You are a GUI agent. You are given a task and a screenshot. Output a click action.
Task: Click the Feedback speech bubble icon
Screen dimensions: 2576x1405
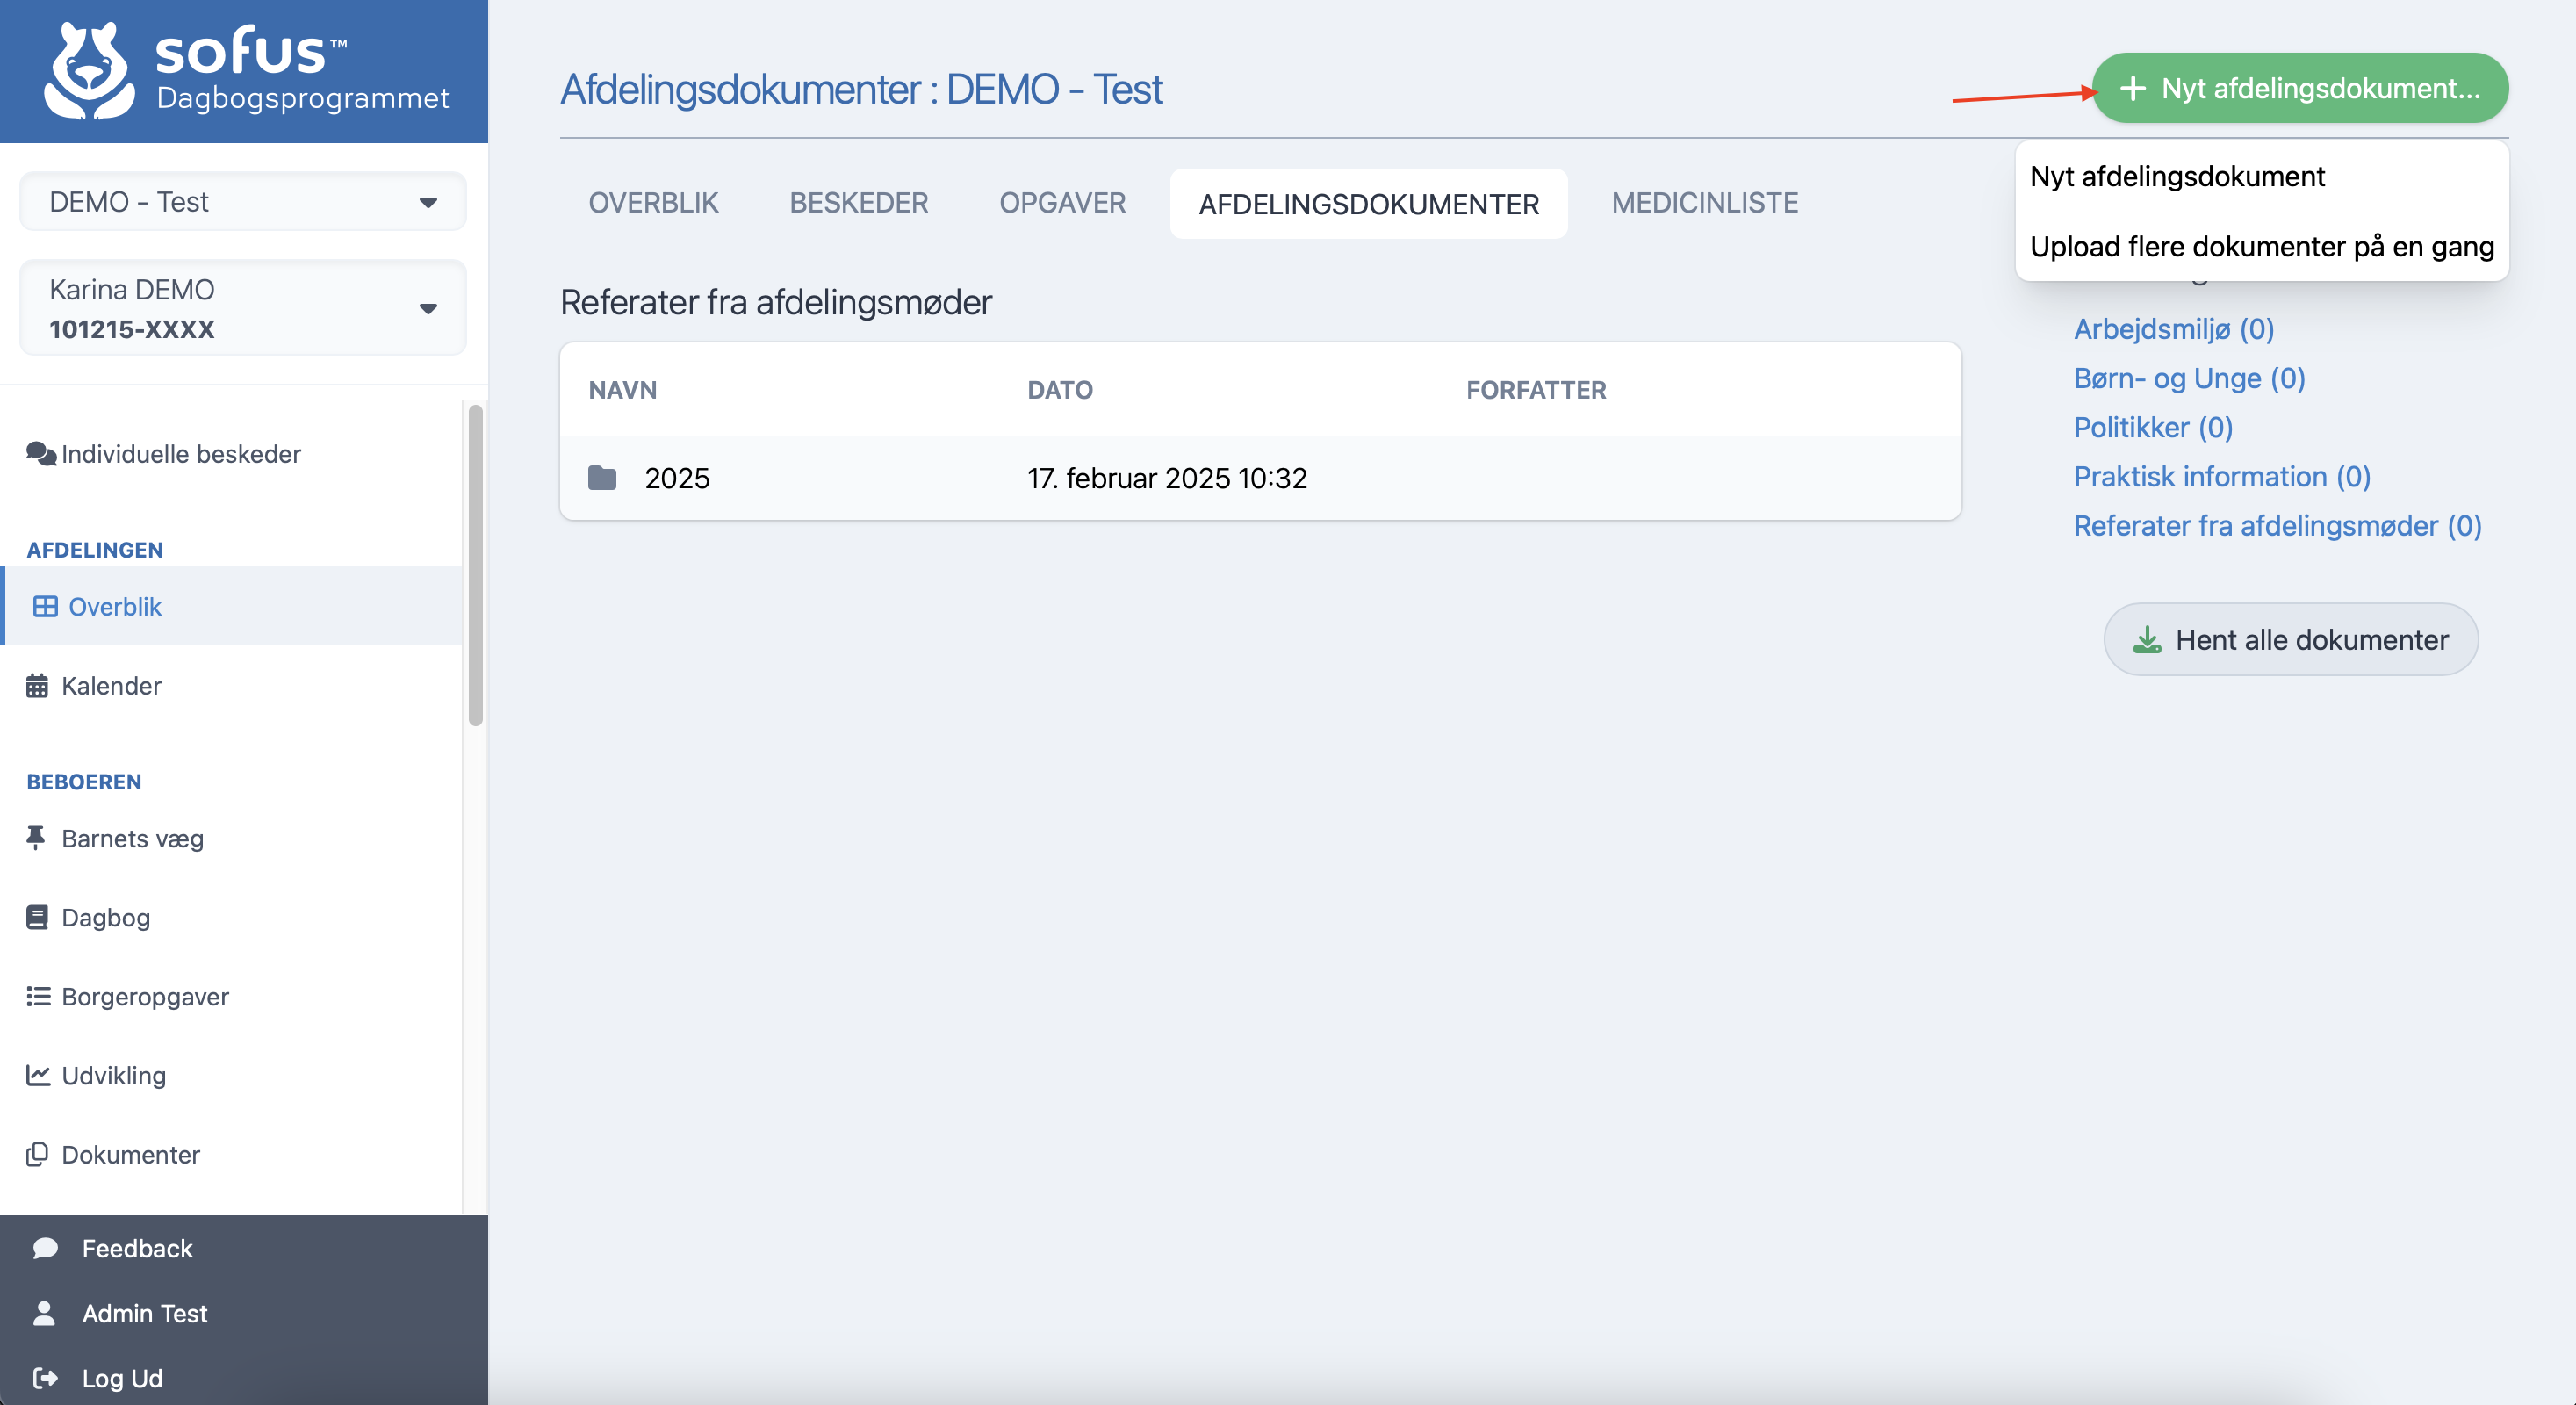[x=45, y=1247]
